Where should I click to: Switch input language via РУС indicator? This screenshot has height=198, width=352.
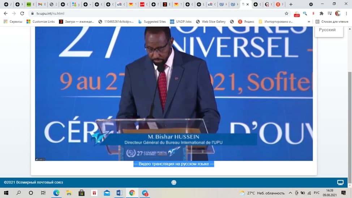(x=317, y=193)
